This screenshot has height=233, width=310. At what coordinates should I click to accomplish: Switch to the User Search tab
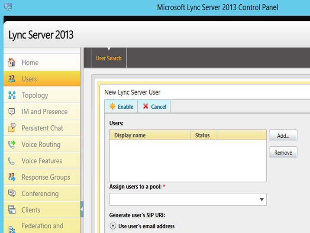click(x=109, y=58)
